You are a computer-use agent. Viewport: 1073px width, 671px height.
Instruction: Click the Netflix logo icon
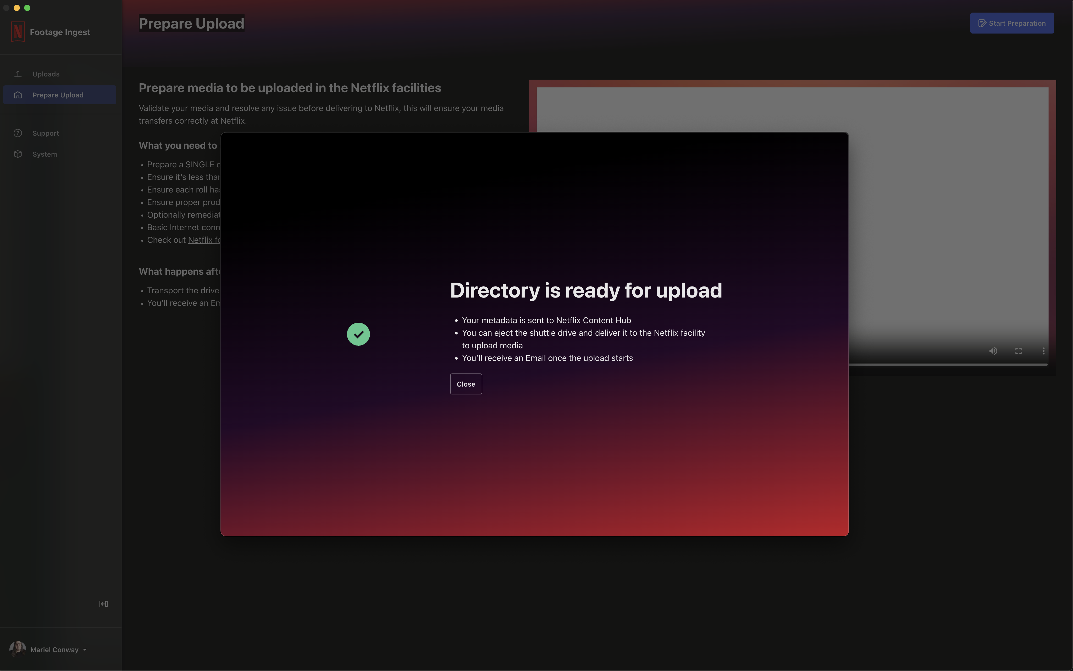[18, 32]
